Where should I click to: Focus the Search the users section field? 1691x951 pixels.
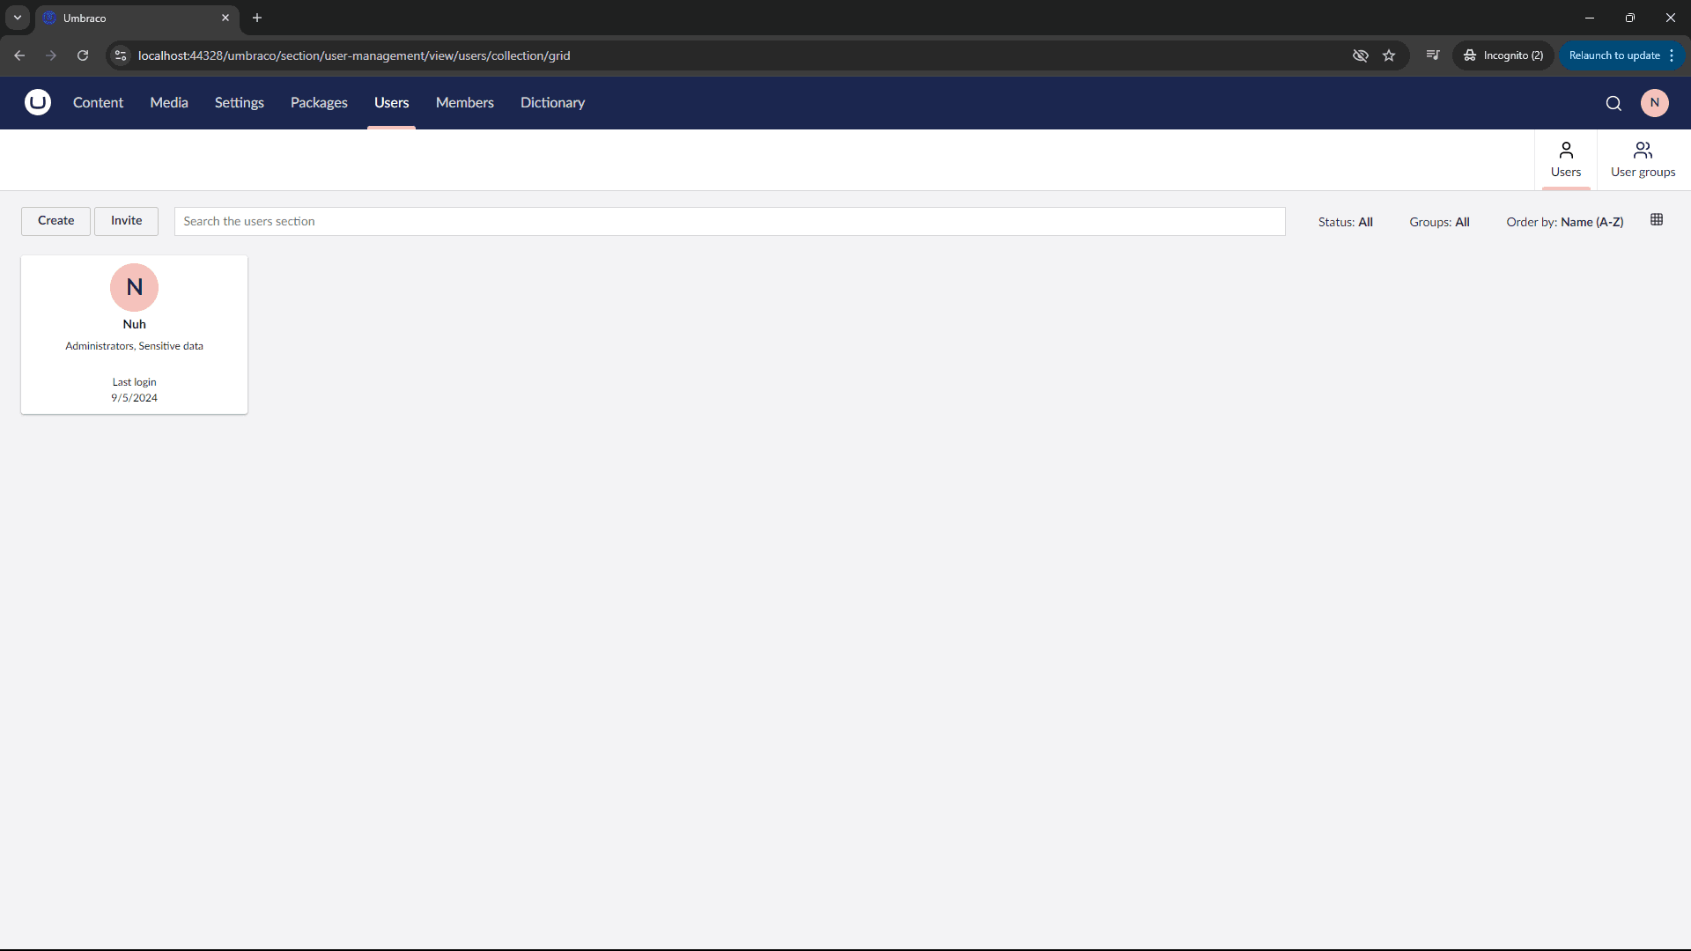tap(729, 222)
